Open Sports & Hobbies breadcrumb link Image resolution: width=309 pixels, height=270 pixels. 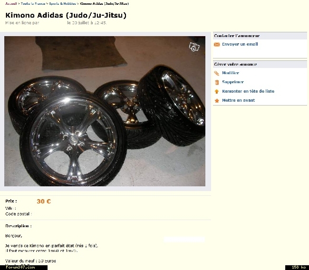pyautogui.click(x=62, y=3)
